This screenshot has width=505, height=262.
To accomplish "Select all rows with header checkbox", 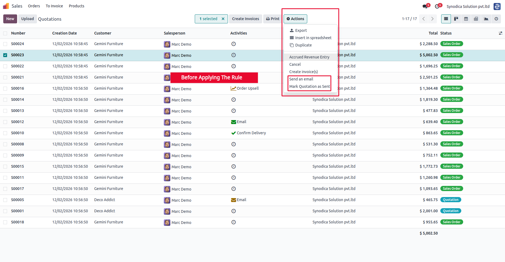I will tap(5, 33).
